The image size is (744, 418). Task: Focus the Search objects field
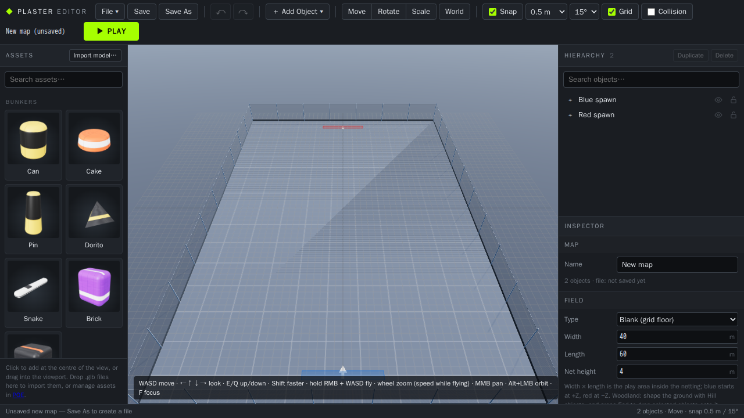(x=651, y=80)
